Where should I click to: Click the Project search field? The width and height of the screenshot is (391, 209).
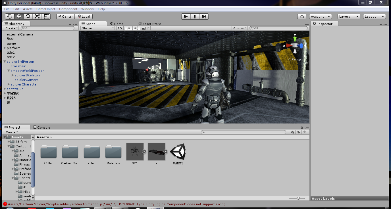[x=244, y=132]
